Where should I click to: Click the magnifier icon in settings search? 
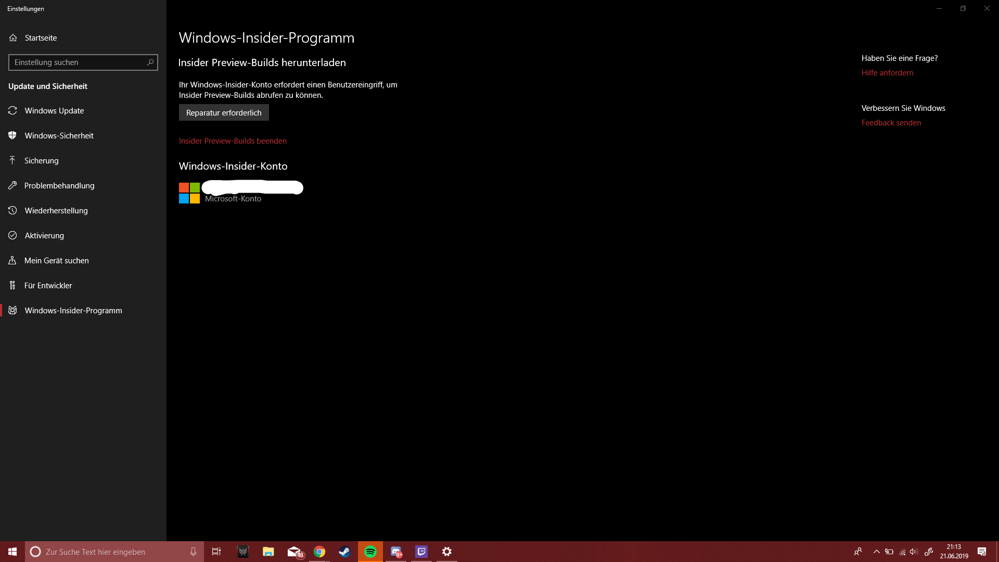(150, 62)
